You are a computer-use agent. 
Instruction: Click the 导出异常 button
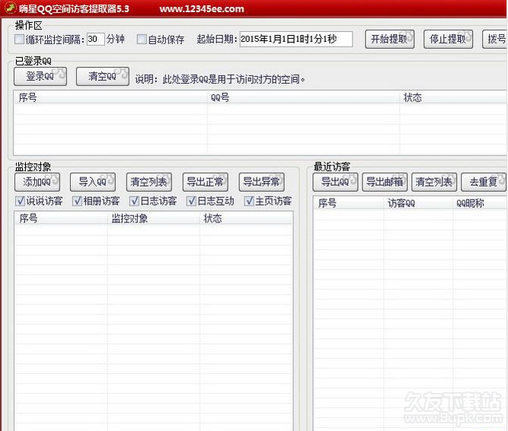click(261, 182)
